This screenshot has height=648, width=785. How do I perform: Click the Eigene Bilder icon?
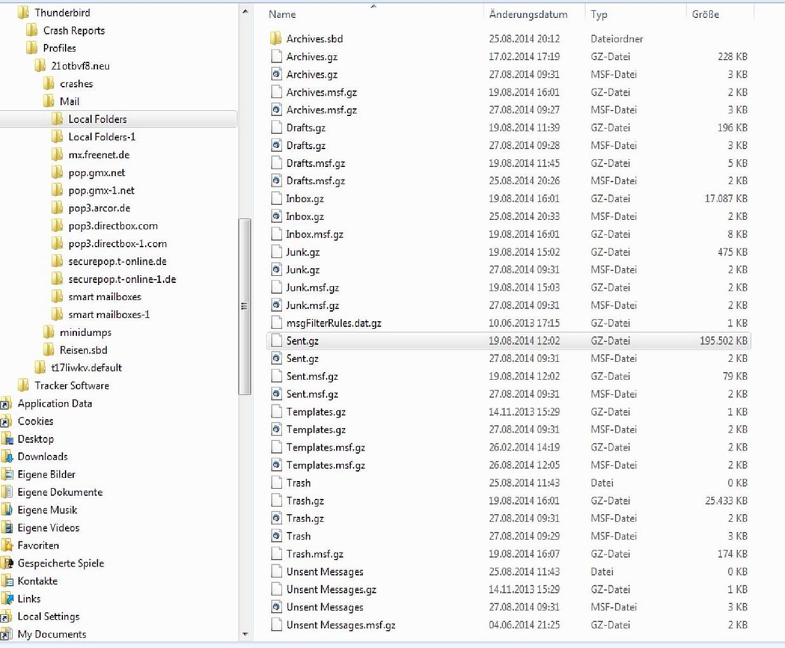point(7,474)
